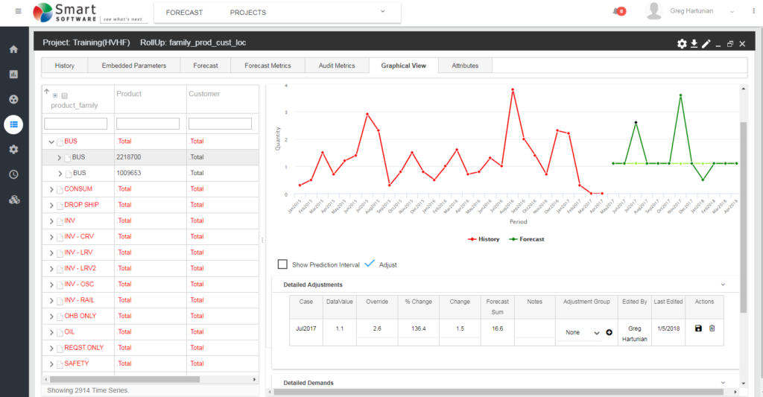Screen dimensions: 763x397
Task: Click the download icon in project header
Action: (694, 44)
